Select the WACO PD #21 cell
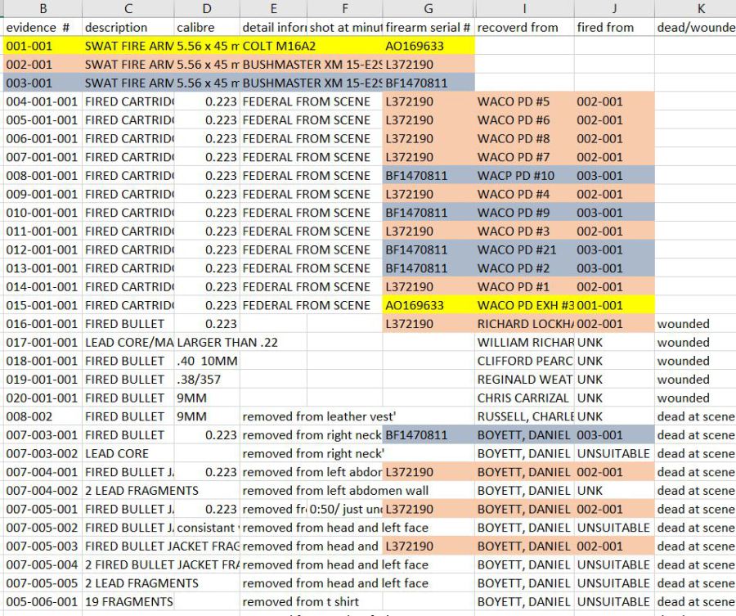 (x=523, y=250)
